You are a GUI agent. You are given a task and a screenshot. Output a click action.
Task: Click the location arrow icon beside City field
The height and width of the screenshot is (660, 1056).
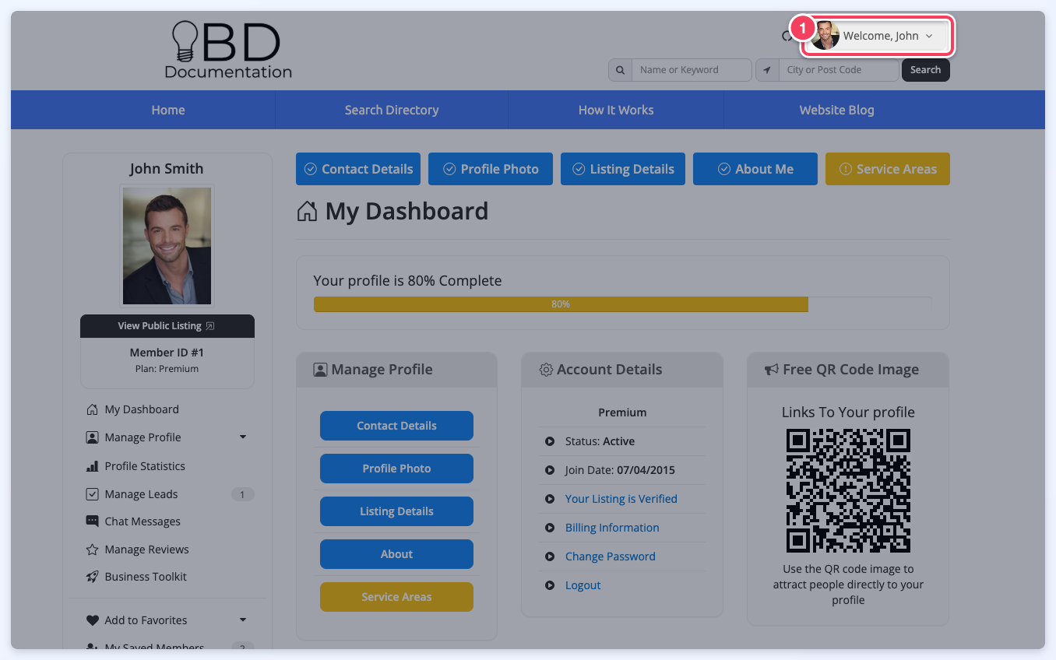(767, 70)
